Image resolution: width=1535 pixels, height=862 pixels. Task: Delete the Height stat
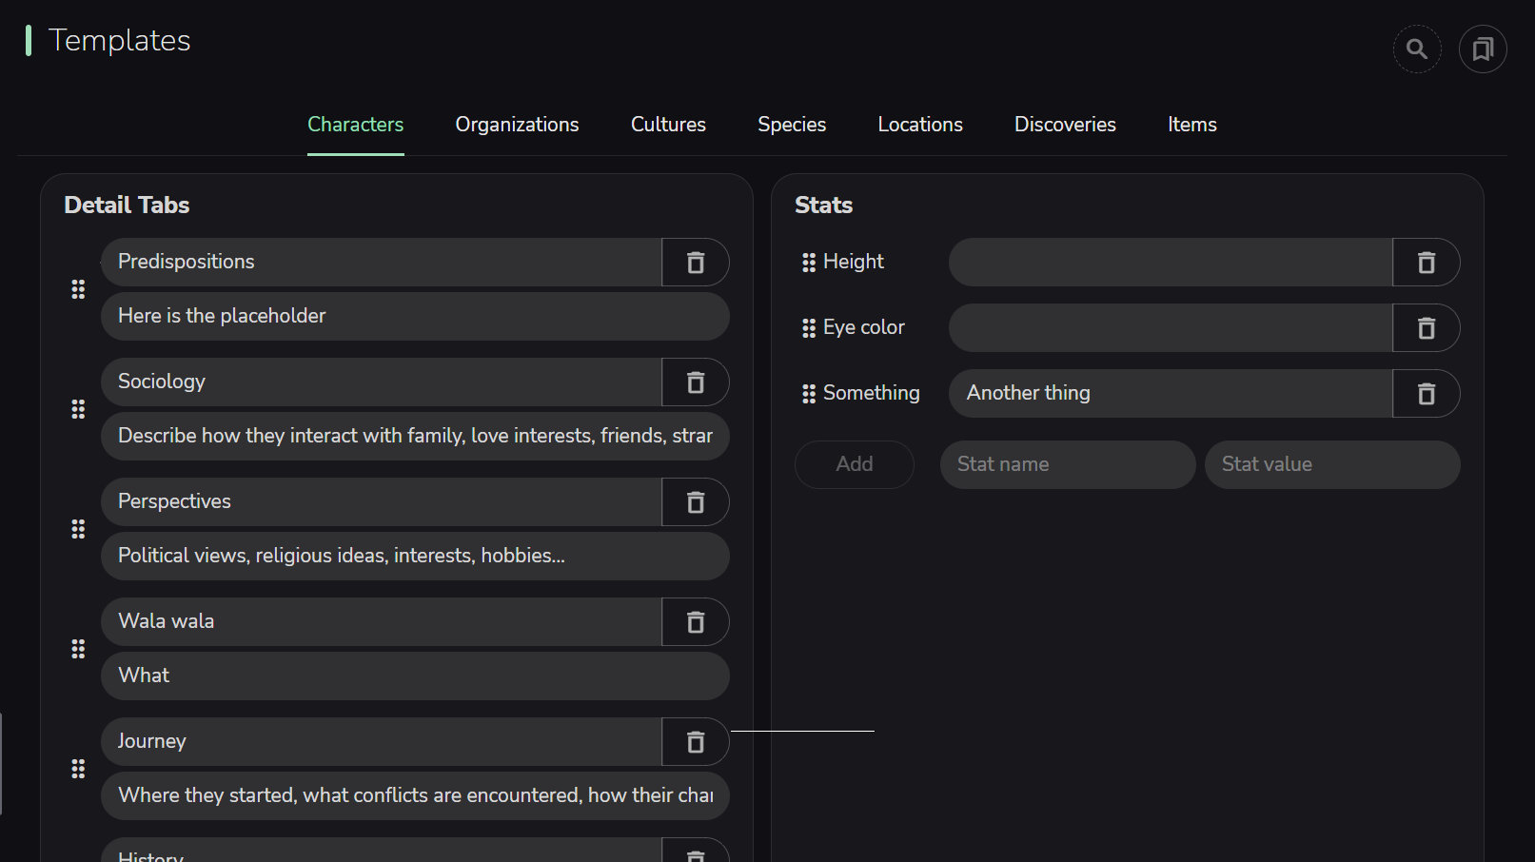tap(1426, 263)
